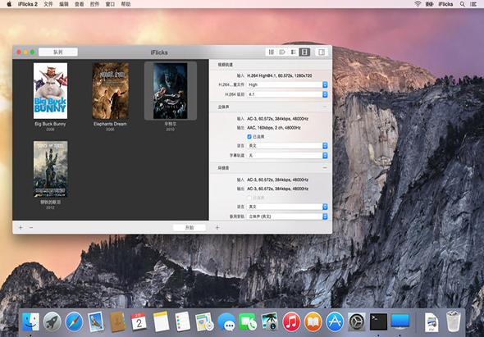Image resolution: width=484 pixels, height=337 pixels.
Task: Open the 备用音轨 dropdown showing 立体声 (英文)
Action: 287,216
